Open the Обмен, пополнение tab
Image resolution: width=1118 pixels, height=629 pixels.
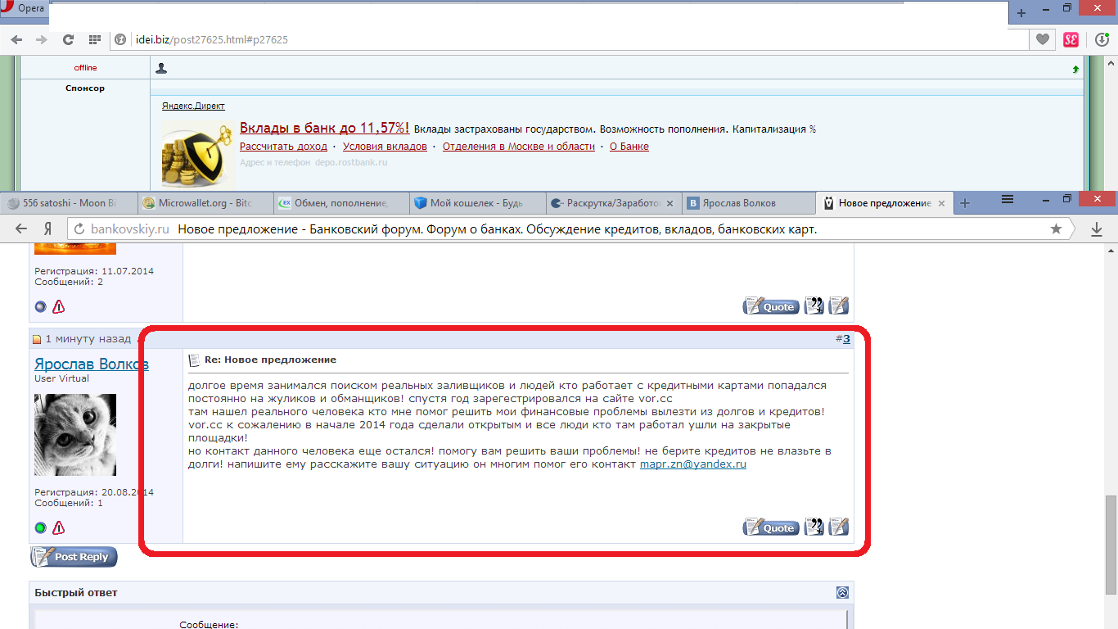tap(339, 203)
